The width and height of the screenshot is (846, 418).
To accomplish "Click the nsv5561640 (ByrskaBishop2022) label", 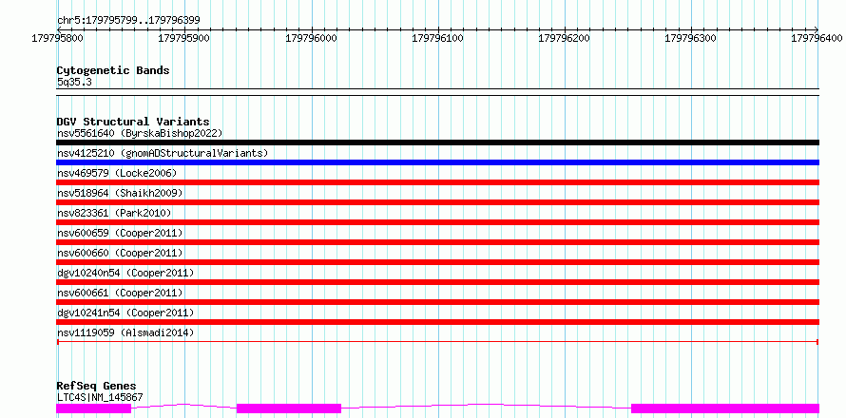I will [x=140, y=133].
